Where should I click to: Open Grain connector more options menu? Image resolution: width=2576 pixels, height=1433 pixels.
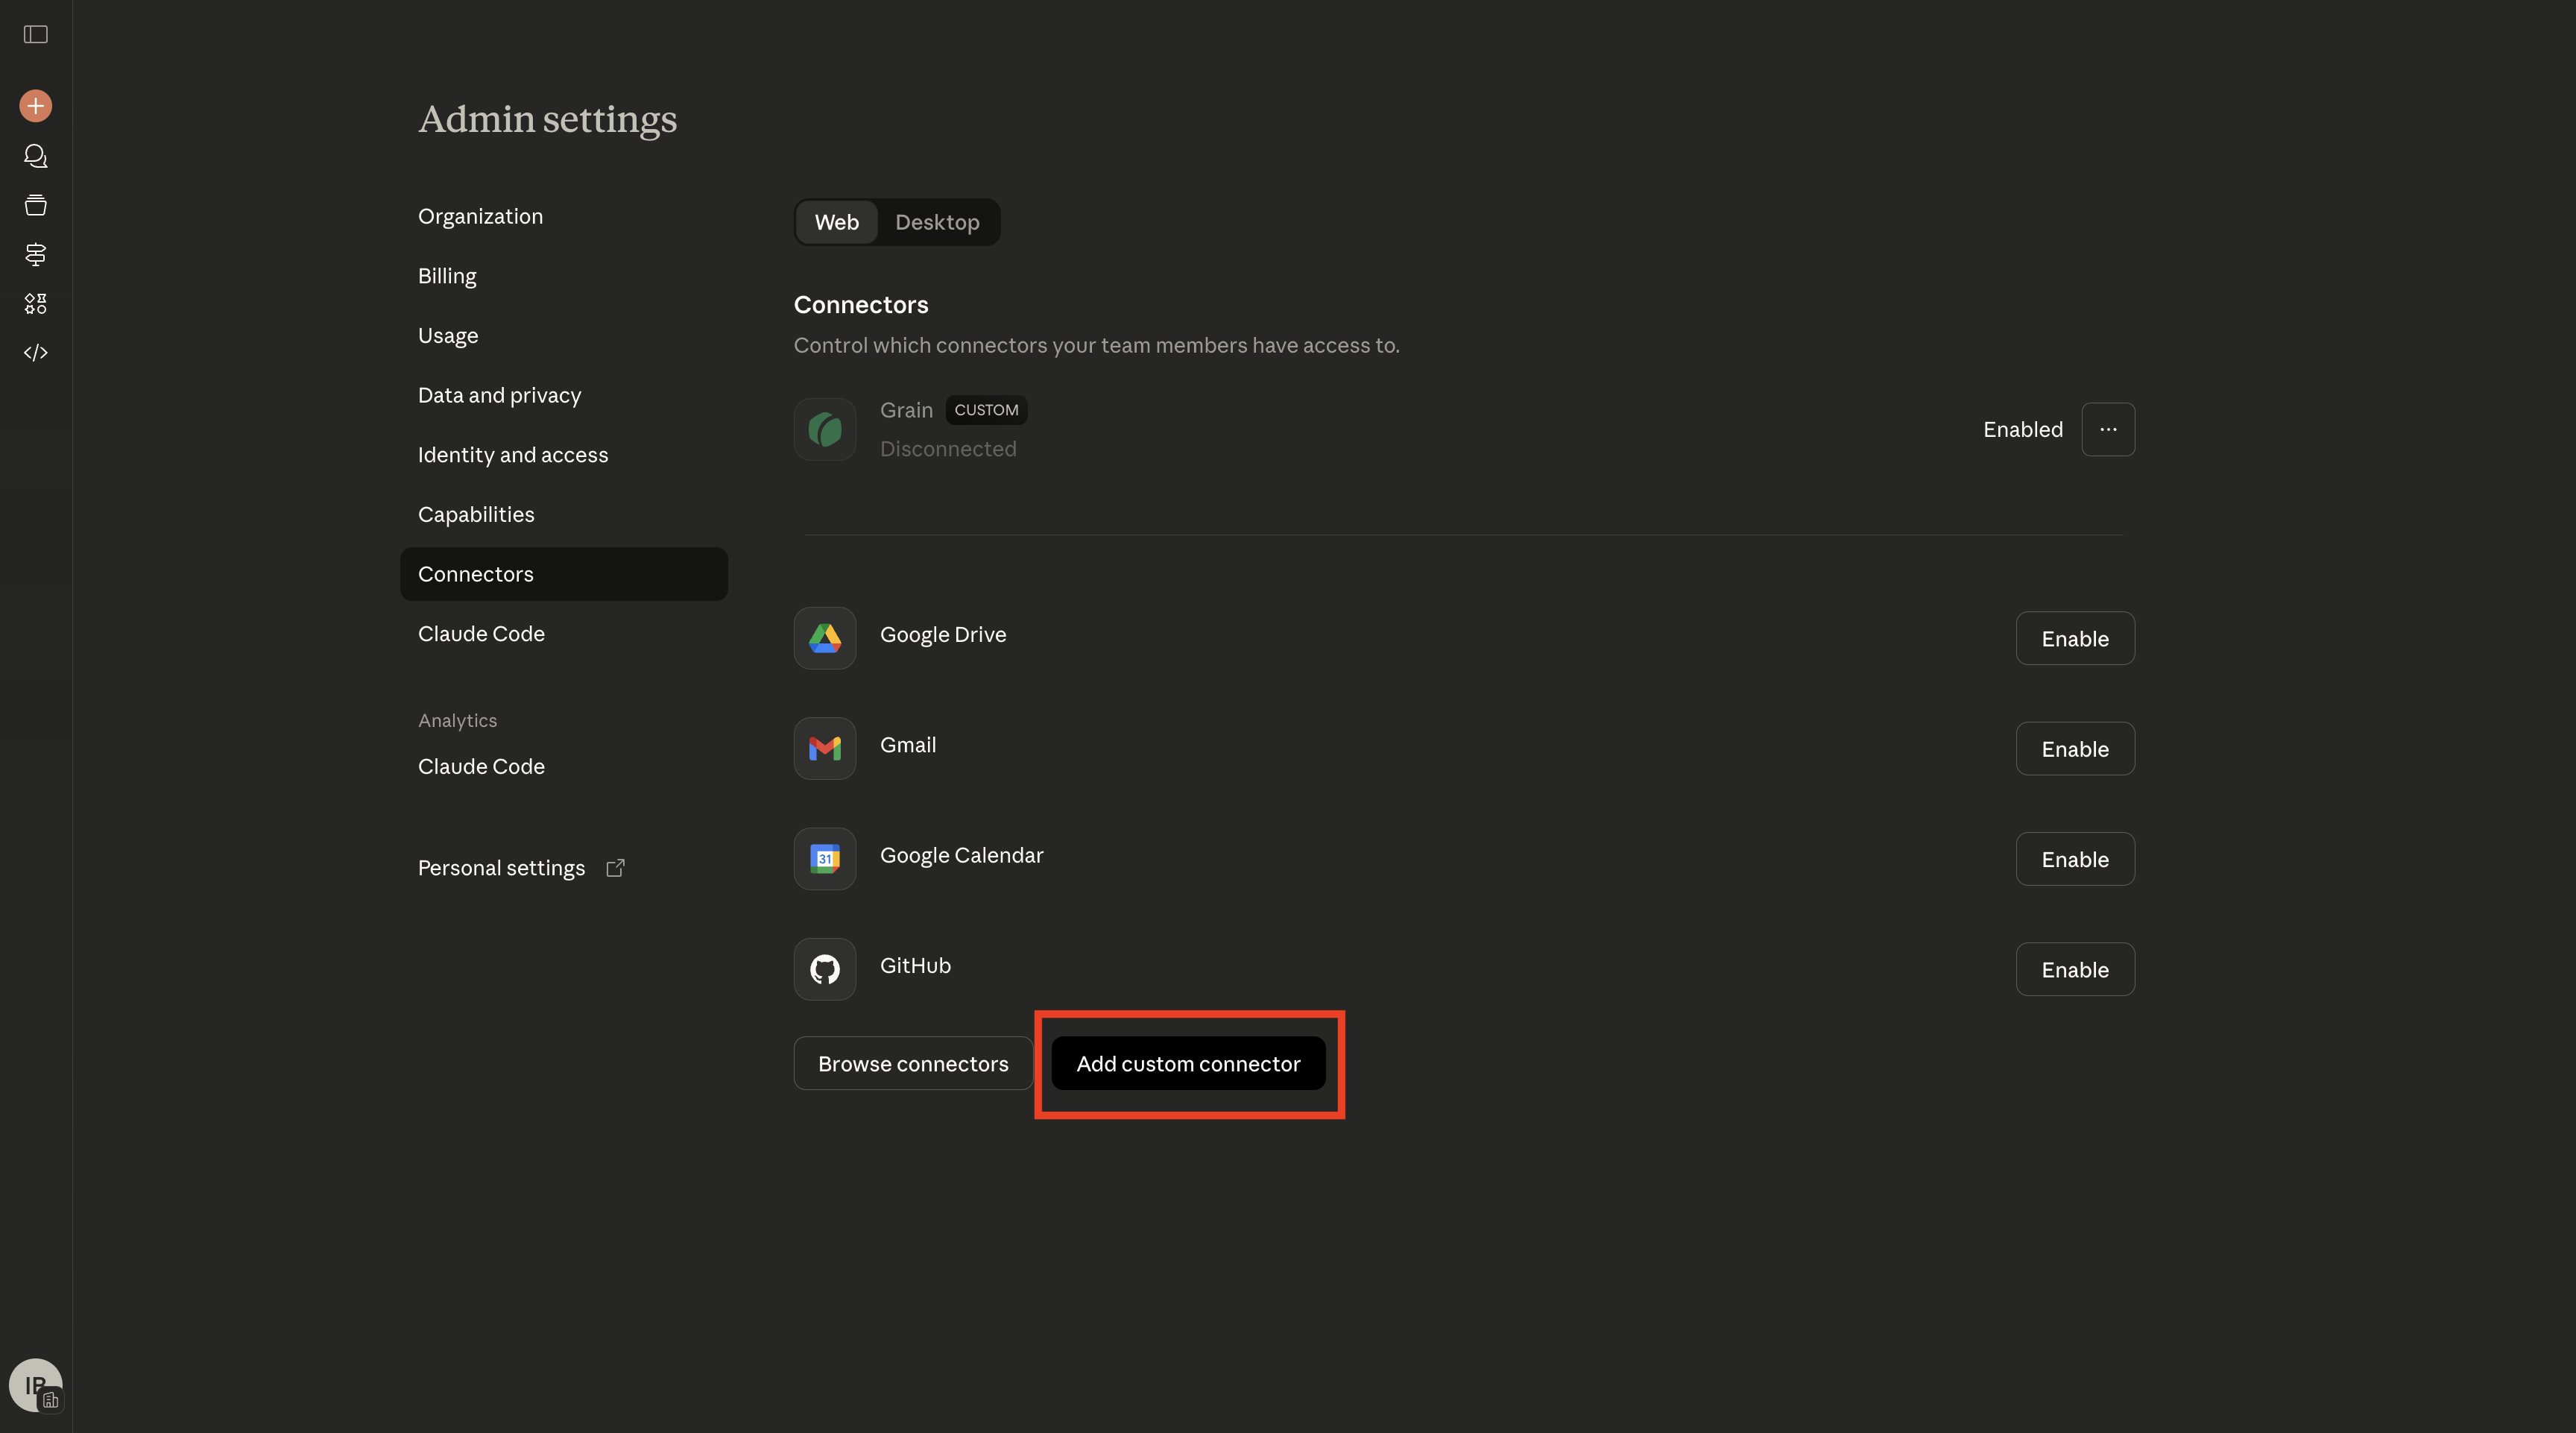2107,430
